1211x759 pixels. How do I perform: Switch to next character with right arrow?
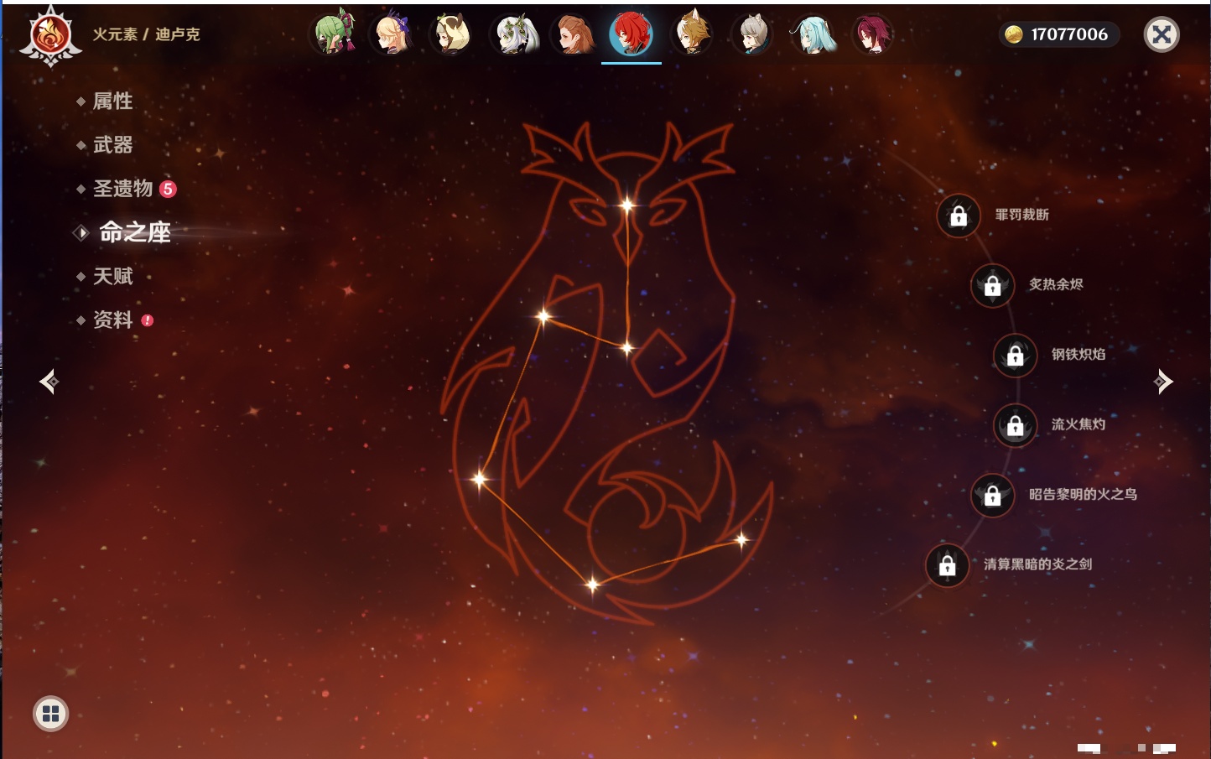(x=1162, y=382)
